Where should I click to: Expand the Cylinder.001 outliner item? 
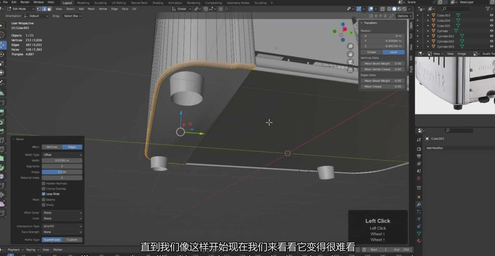pyautogui.click(x=428, y=36)
